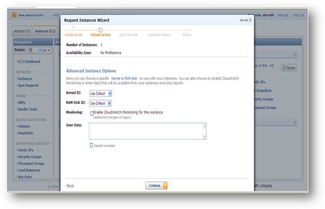Viewport: 325px width, 209px height.
Task: Open EC2 Dashboard in navigation
Action: click(29, 61)
